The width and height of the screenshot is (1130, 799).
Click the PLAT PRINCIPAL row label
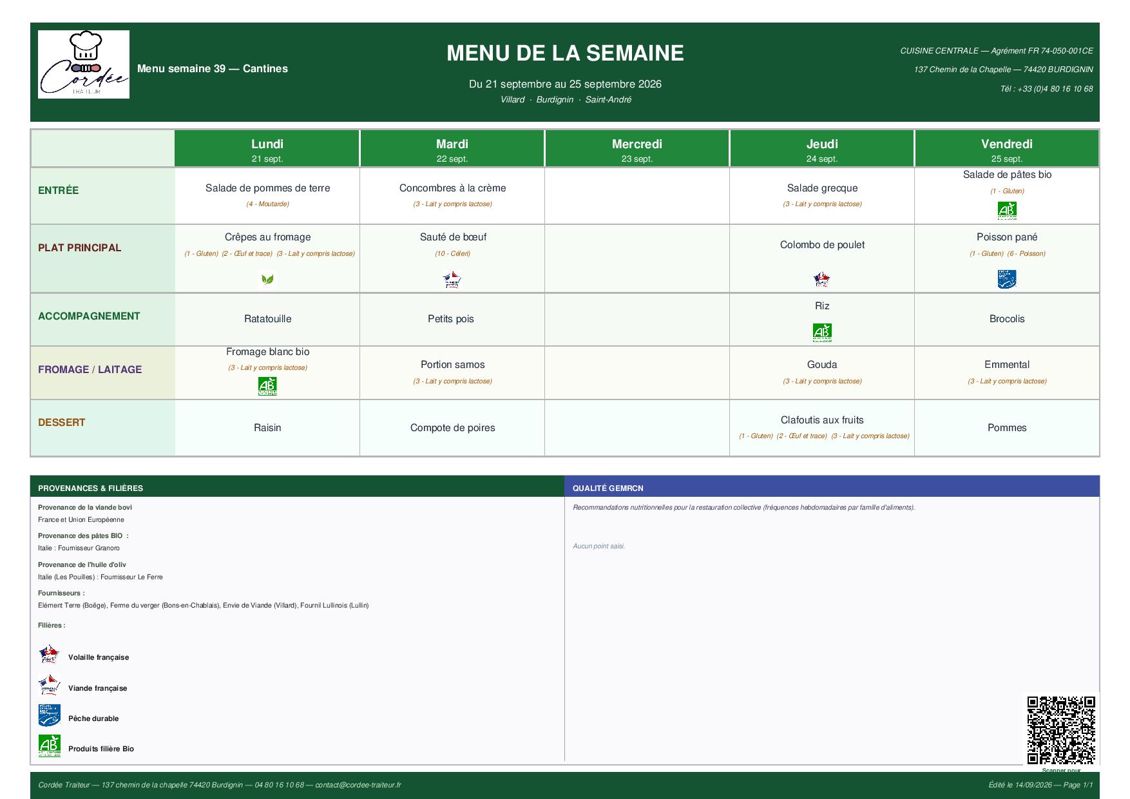[80, 248]
